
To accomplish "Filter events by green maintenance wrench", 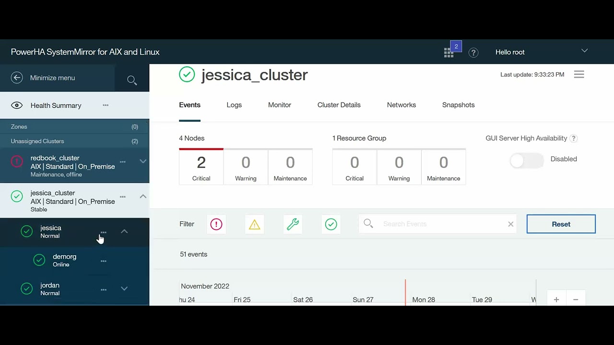I will click(293, 224).
